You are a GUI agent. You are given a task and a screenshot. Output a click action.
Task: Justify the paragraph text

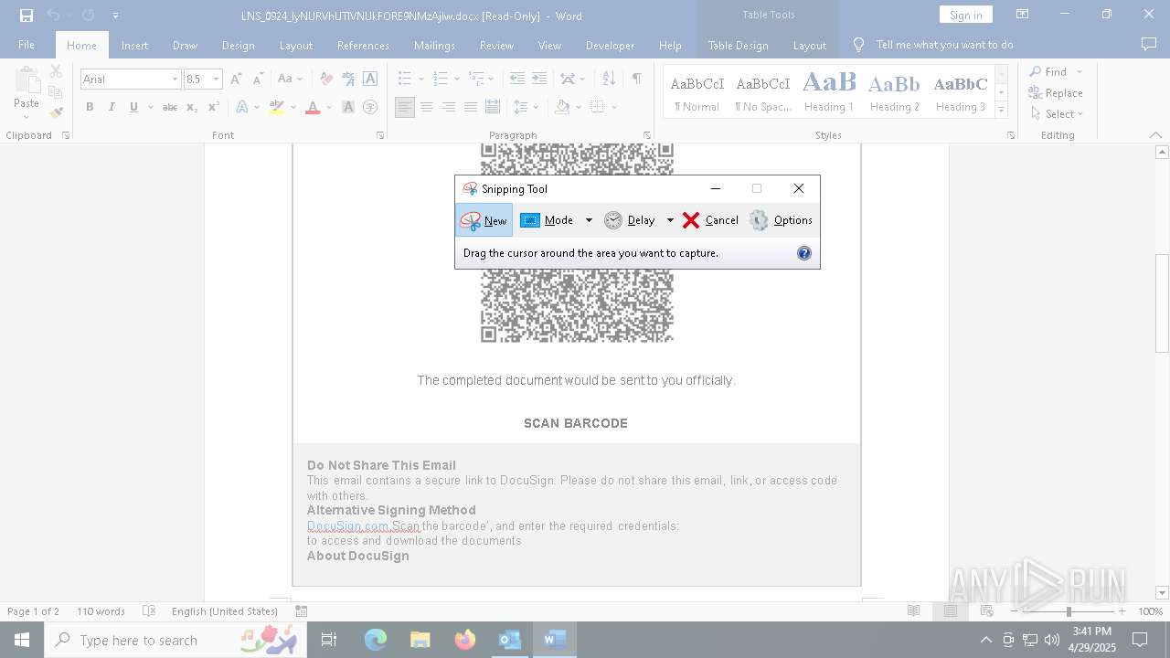pyautogui.click(x=471, y=107)
